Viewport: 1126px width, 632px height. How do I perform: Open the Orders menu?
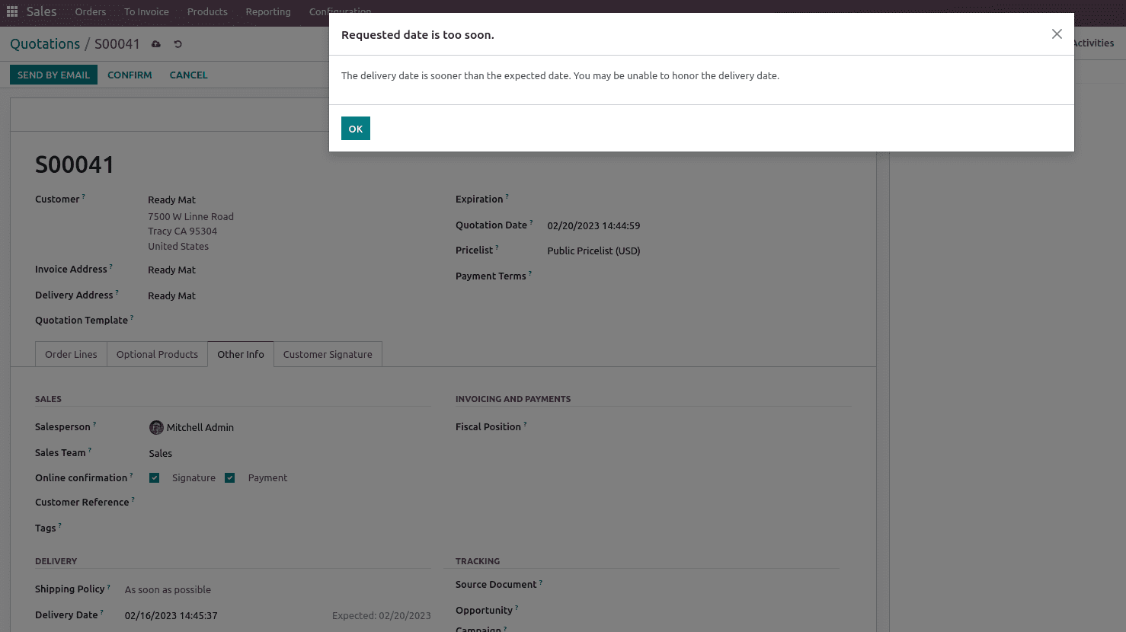coord(91,11)
